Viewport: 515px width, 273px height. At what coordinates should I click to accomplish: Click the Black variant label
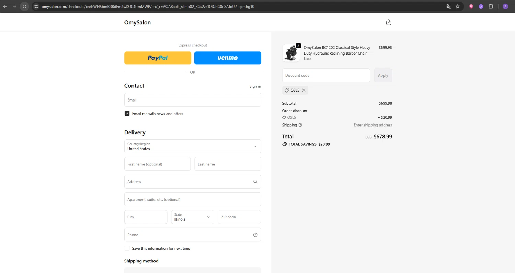(x=308, y=59)
